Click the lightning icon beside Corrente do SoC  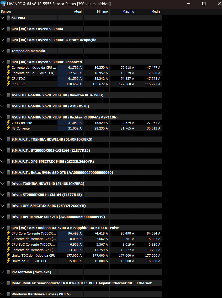tap(8, 73)
